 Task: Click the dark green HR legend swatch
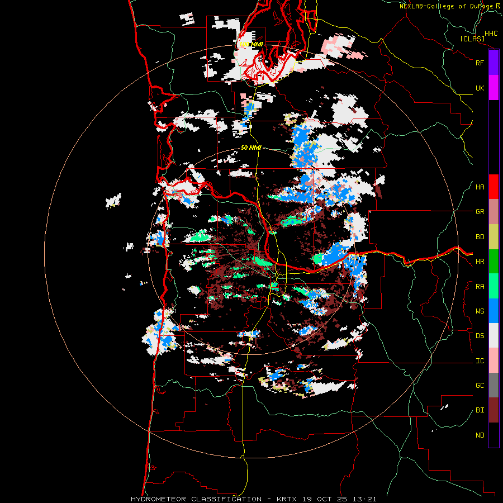493,261
